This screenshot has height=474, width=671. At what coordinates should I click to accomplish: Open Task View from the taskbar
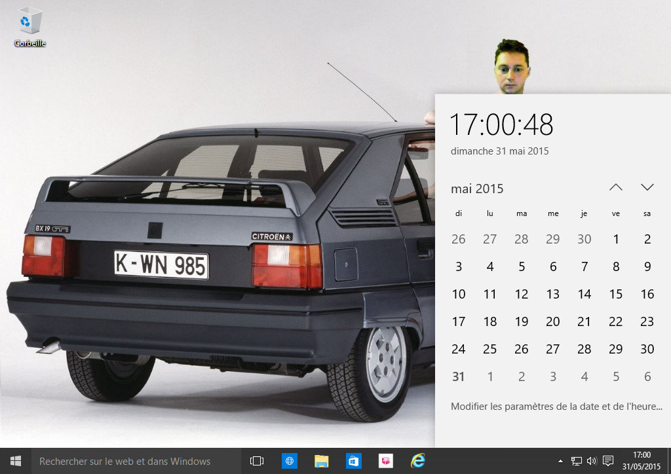pyautogui.click(x=257, y=461)
